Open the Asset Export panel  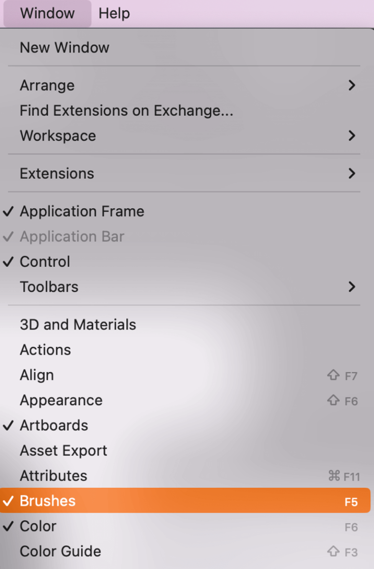(63, 451)
